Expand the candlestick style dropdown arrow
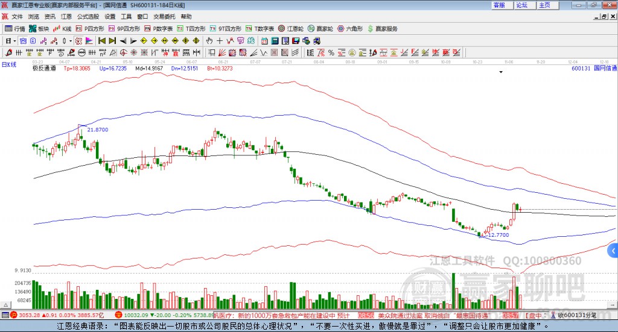Viewport: 618px width, 332px height. [x=71, y=41]
